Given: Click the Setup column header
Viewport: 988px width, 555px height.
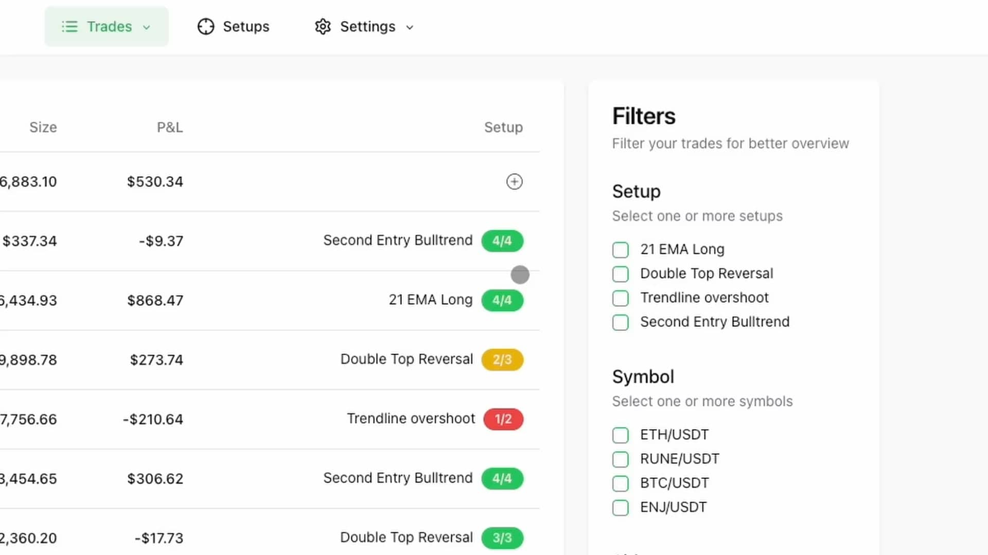Looking at the screenshot, I should point(503,127).
